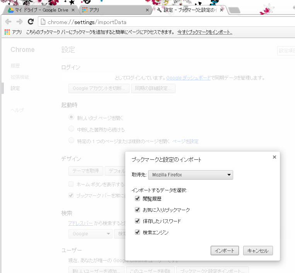This screenshot has height=273, width=295.
Task: Open the Mozilla Firefox source dropdown
Action: (x=190, y=175)
